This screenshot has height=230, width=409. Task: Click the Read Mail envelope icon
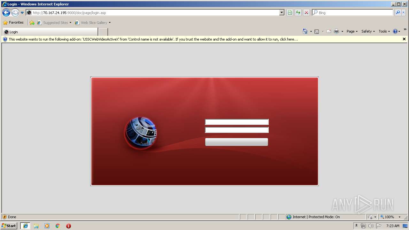pos(328,31)
